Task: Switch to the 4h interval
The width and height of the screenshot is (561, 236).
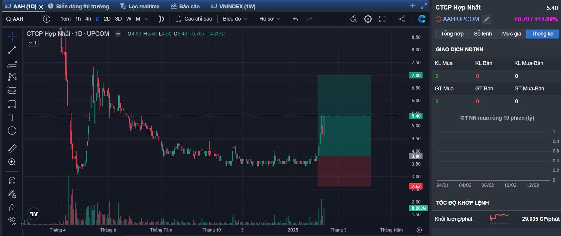Action: tap(88, 19)
